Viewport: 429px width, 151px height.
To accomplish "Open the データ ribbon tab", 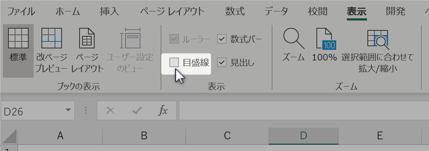I will (276, 11).
